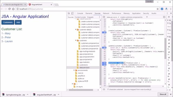The image size is (173, 97).
Task: Expand the environments folder
Action: click(74, 70)
